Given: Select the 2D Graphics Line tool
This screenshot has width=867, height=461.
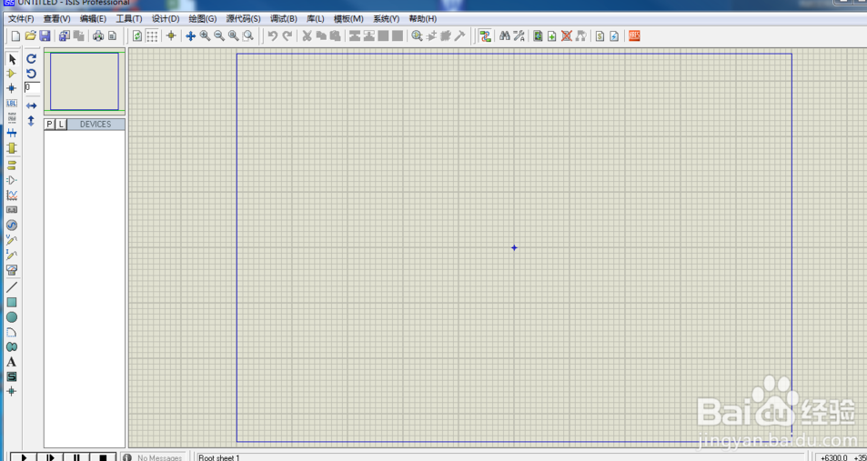Looking at the screenshot, I should (12, 287).
